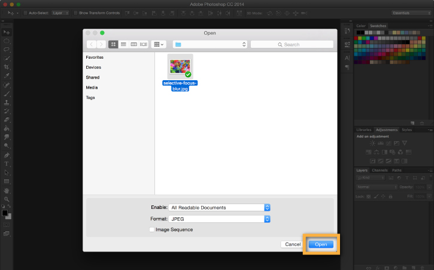434x270 pixels.
Task: Open the Essentials workspace dropdown
Action: coord(411,13)
